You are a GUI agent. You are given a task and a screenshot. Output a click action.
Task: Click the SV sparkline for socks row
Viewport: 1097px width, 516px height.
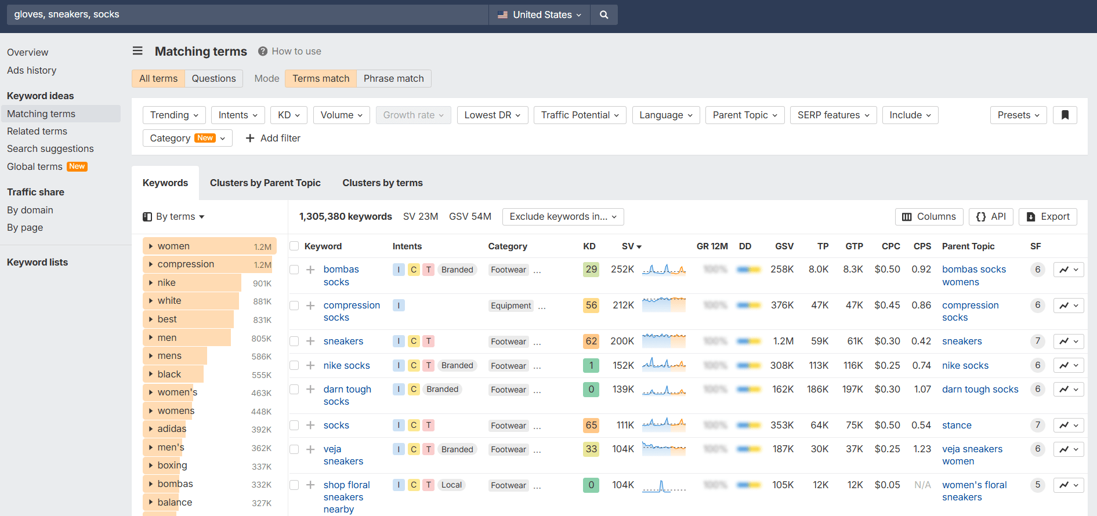tap(664, 425)
